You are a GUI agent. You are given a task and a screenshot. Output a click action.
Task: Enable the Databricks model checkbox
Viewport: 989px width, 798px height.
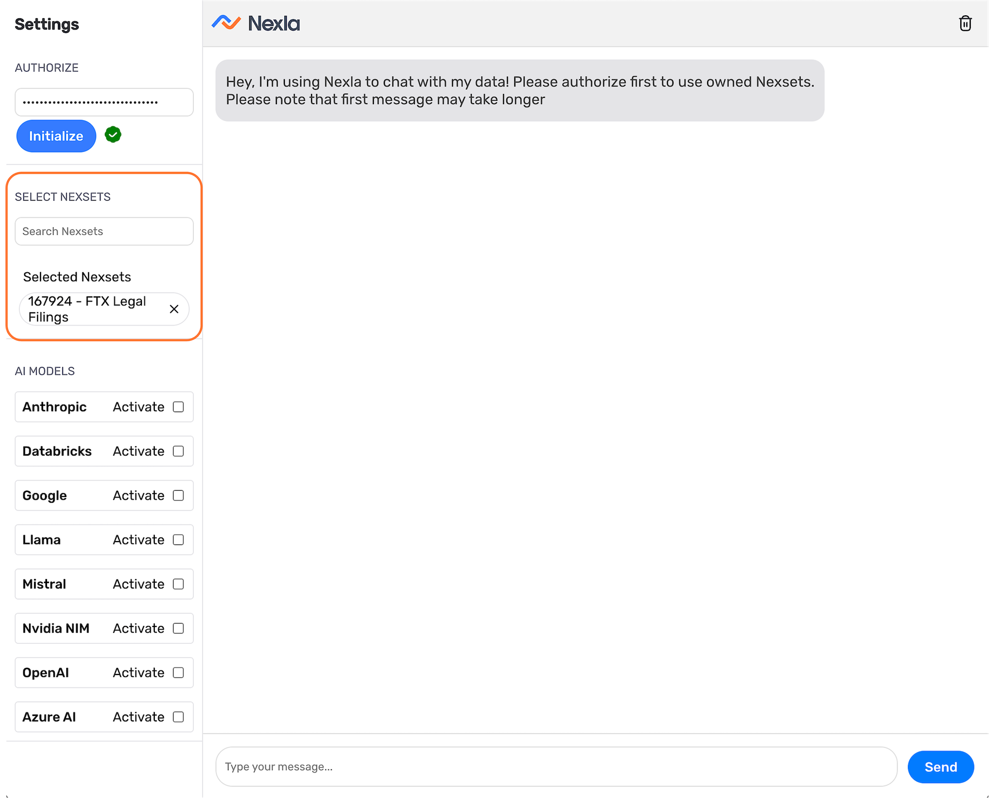point(179,451)
